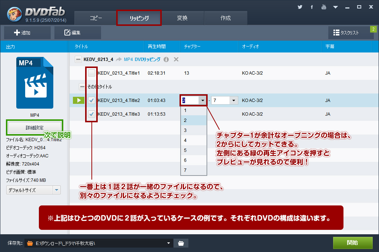Click the 出力 output panel header

[34, 47]
